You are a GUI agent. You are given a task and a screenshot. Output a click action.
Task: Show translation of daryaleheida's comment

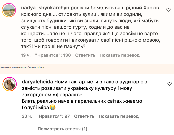click(x=118, y=116)
